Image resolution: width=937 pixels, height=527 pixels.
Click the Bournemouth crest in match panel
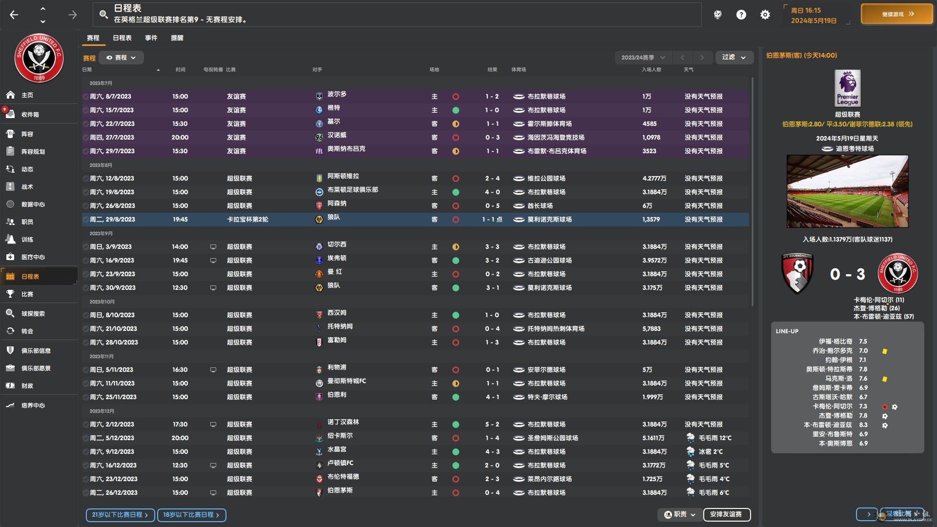click(797, 273)
